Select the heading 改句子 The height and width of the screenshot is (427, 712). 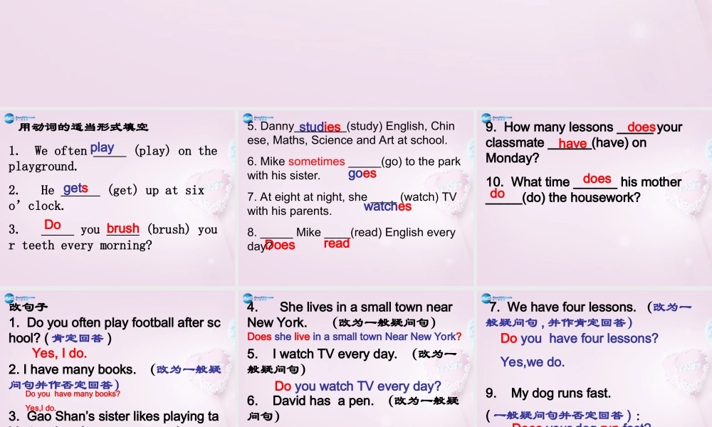click(28, 307)
